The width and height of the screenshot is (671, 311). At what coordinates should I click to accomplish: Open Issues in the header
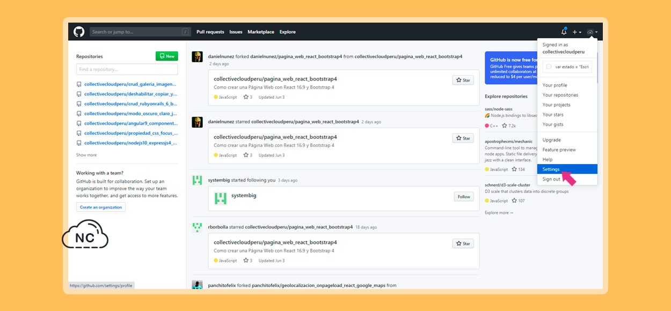pos(236,32)
